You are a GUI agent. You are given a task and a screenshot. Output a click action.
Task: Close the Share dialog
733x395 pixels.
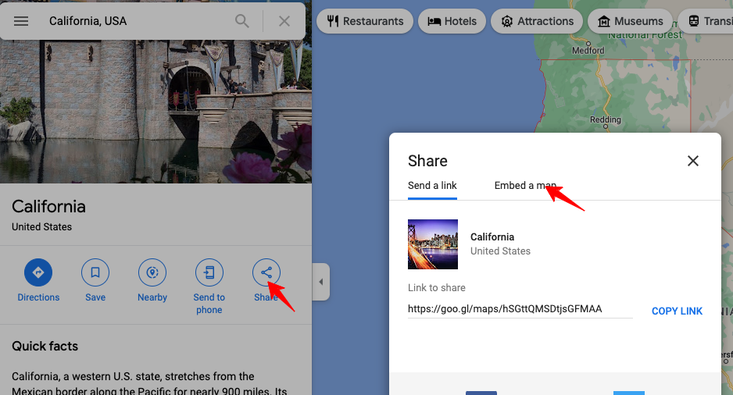point(693,161)
